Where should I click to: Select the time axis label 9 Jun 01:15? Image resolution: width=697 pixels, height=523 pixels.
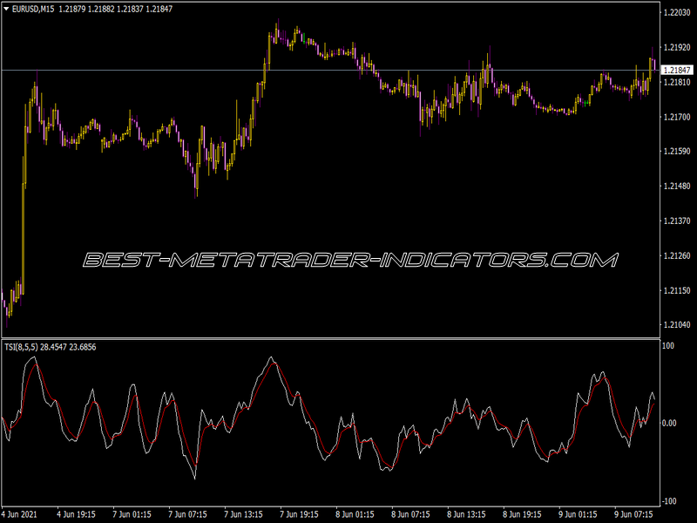(579, 514)
